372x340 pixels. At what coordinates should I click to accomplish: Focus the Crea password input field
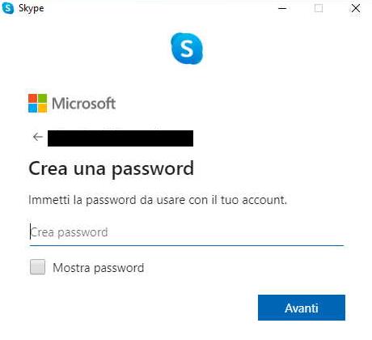(x=187, y=232)
